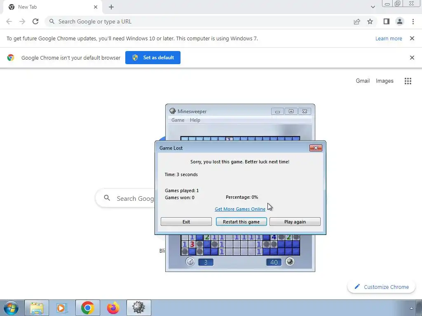Click the Minesweeper title bar mine icon
422x316 pixels.
point(173,111)
